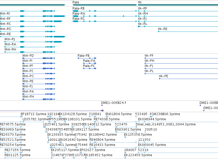Click CDS label Mnt-PA

pos(28,92)
